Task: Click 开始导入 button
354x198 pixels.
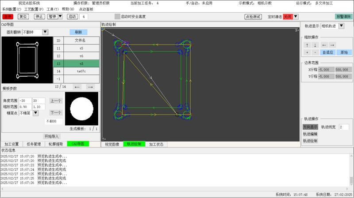Action: coord(51,136)
